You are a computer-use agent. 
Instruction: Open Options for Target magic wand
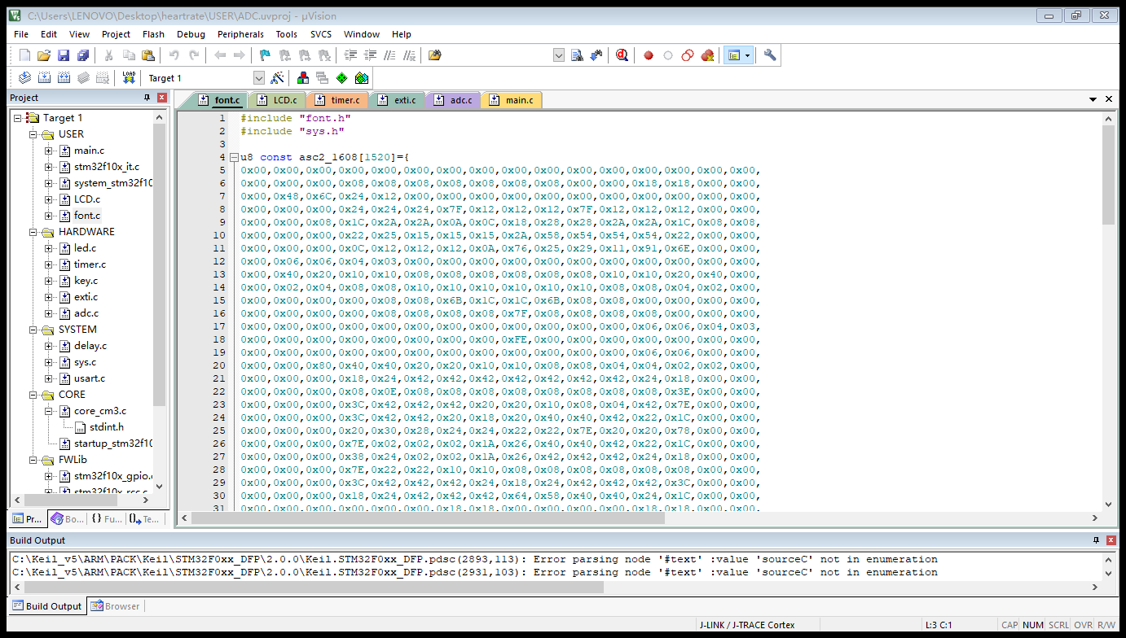coord(277,78)
